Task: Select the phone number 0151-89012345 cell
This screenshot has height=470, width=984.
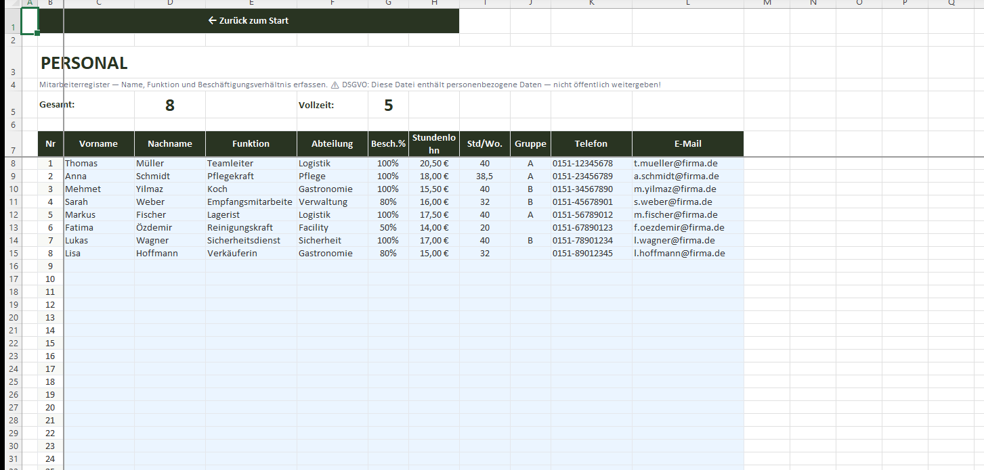Action: (x=582, y=254)
